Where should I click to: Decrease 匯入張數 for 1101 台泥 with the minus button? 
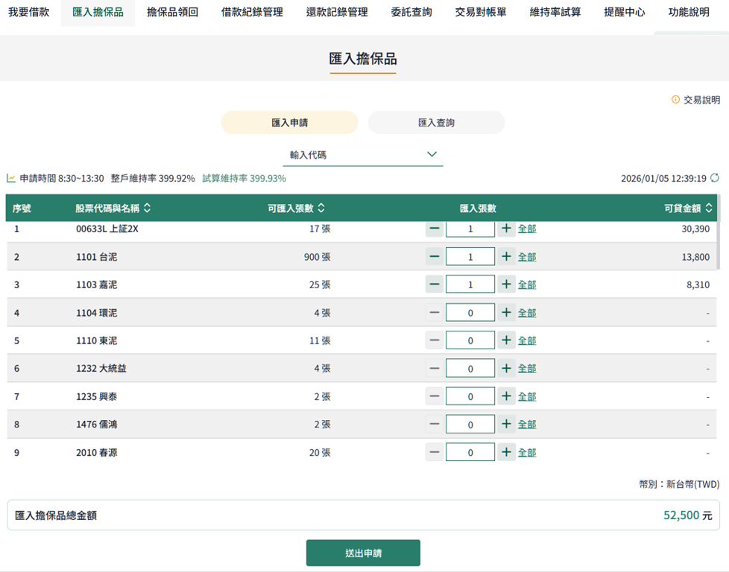point(434,257)
